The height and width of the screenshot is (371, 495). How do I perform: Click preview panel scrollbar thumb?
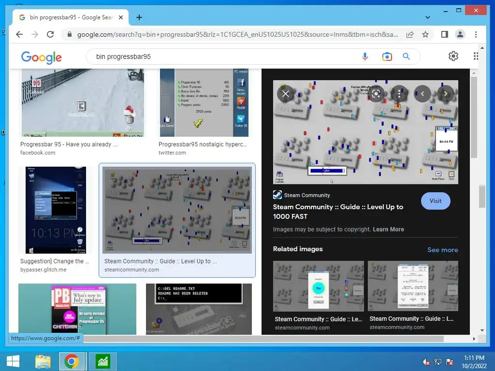coord(474,117)
